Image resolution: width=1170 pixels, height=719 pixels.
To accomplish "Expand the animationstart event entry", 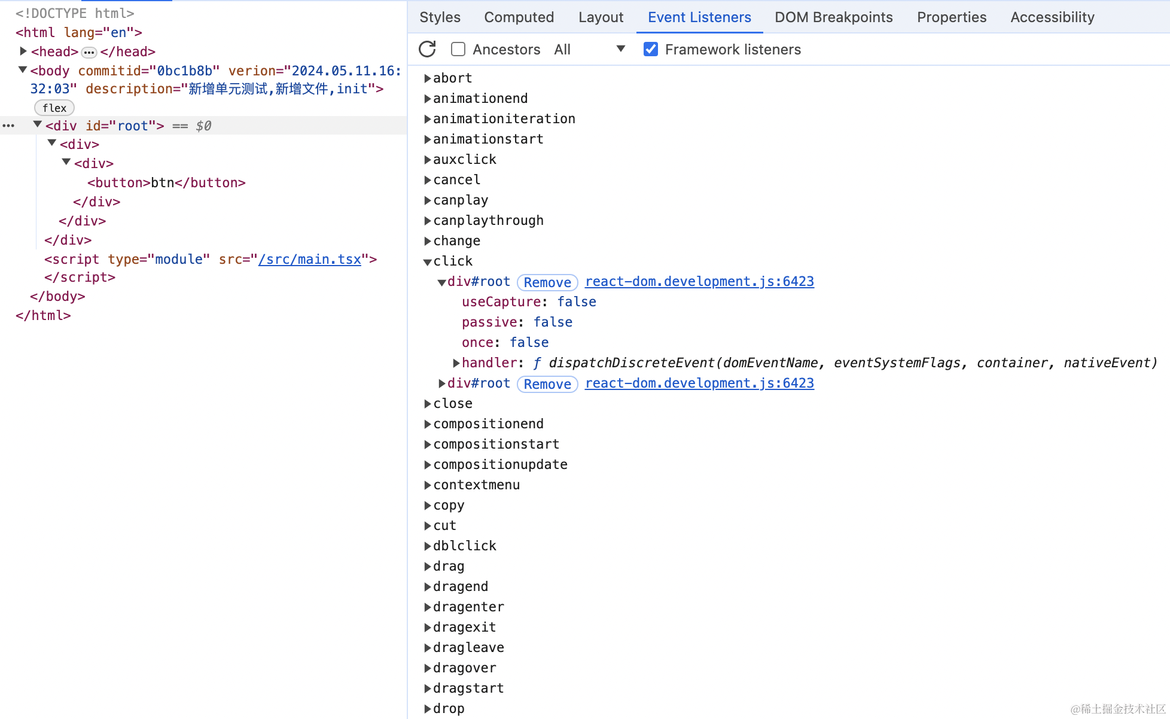I will click(x=428, y=139).
